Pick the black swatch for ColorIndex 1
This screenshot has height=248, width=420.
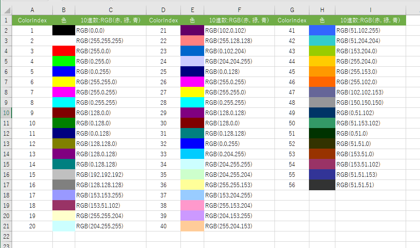pos(64,30)
